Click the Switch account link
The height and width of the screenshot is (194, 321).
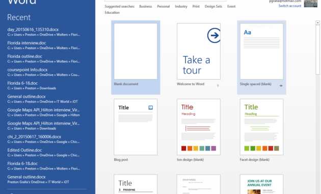(290, 6)
